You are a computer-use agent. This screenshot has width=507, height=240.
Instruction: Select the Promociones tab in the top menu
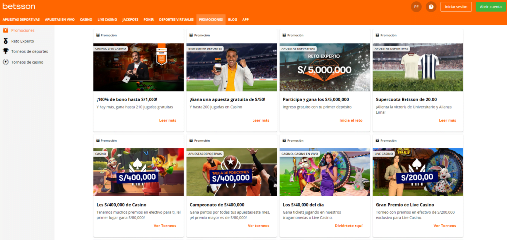pyautogui.click(x=211, y=19)
